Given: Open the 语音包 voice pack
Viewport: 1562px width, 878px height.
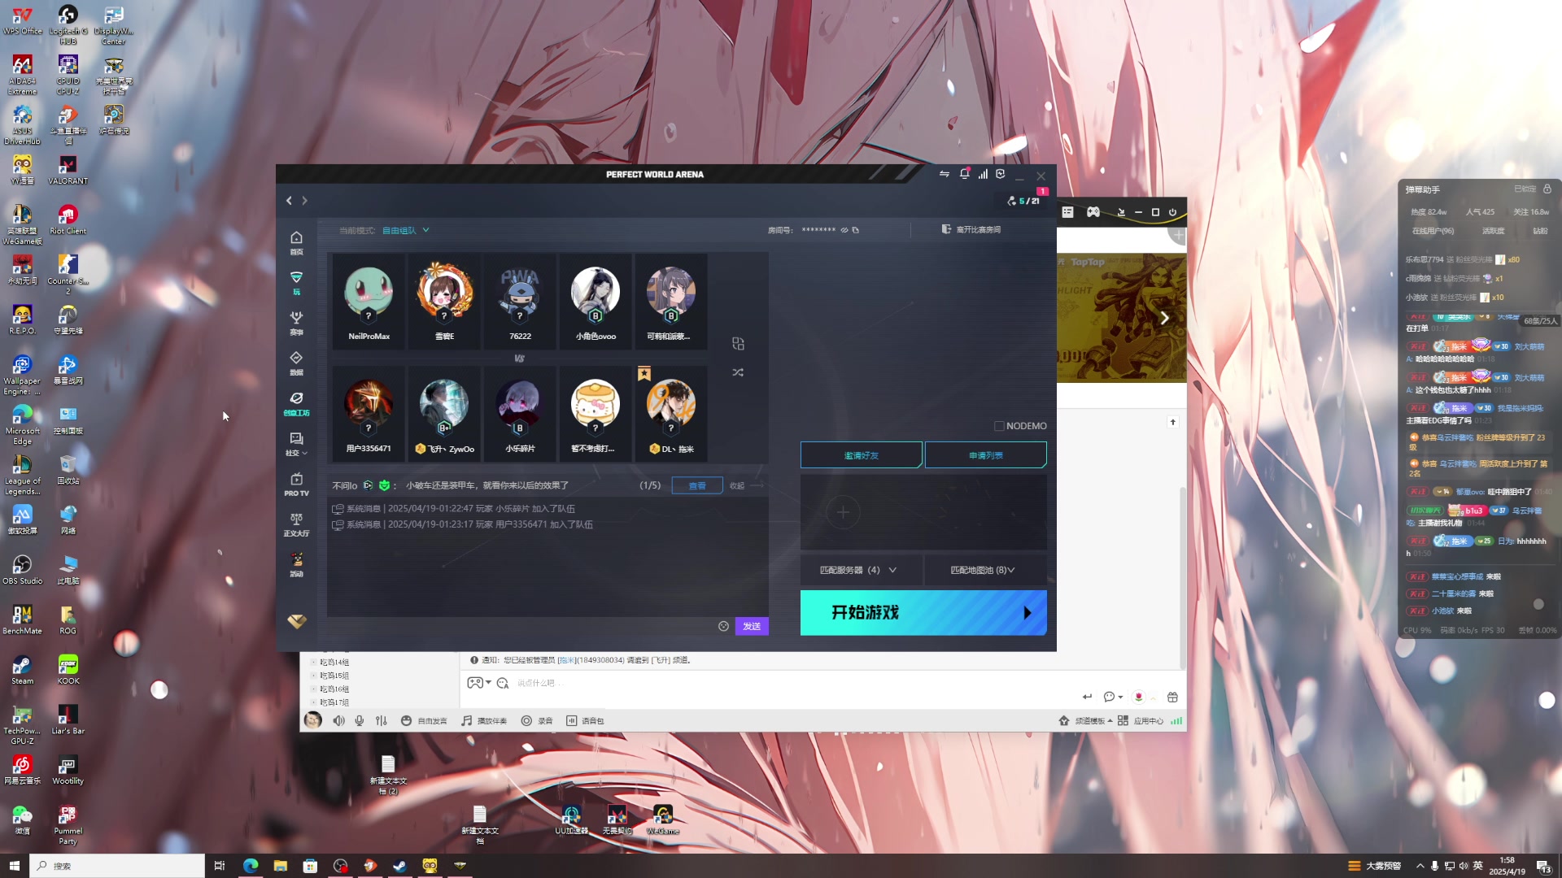Looking at the screenshot, I should 585,720.
